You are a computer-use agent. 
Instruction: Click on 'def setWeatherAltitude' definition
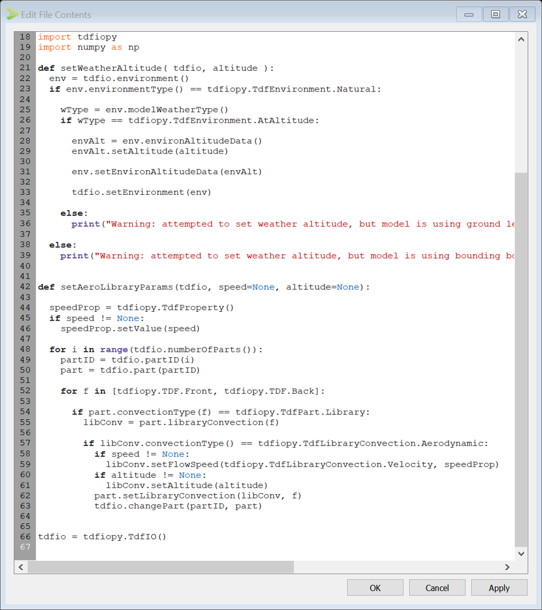coord(156,68)
